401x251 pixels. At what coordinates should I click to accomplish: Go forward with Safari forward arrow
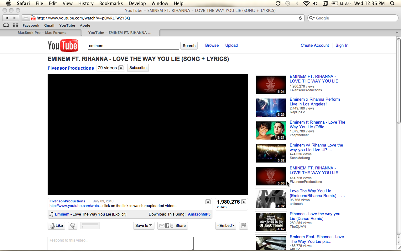click(x=15, y=18)
